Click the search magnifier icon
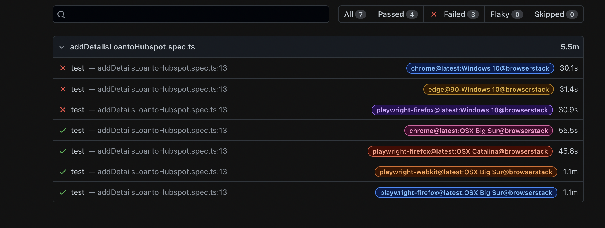The width and height of the screenshot is (605, 228). [61, 14]
